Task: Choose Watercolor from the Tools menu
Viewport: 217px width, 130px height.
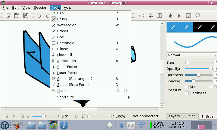Action: coord(66,25)
